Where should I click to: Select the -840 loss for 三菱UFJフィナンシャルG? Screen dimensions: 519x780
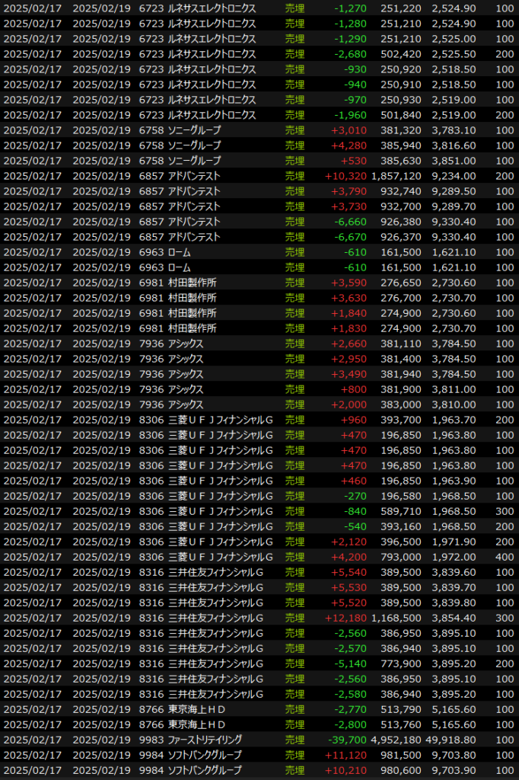click(353, 511)
